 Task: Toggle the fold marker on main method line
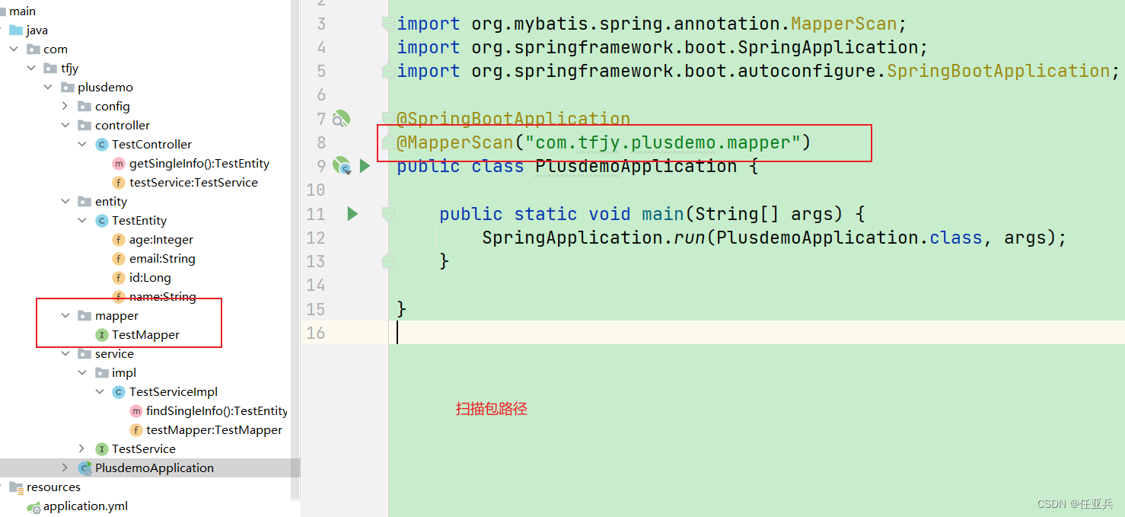pyautogui.click(x=388, y=214)
